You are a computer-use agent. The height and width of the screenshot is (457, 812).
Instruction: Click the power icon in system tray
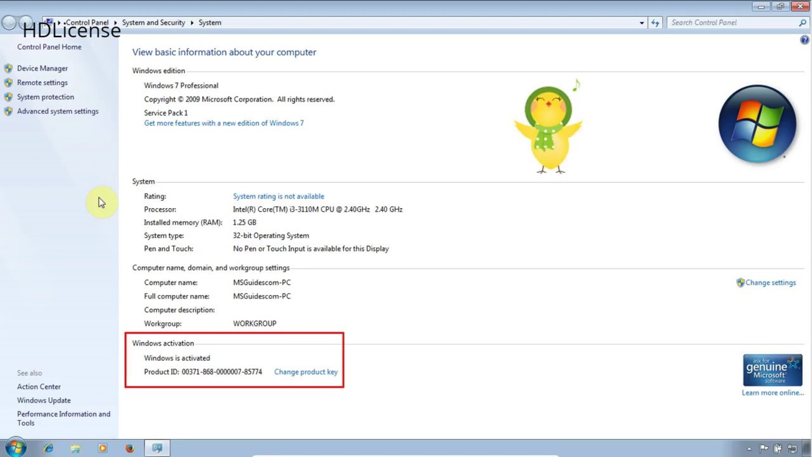(x=777, y=448)
